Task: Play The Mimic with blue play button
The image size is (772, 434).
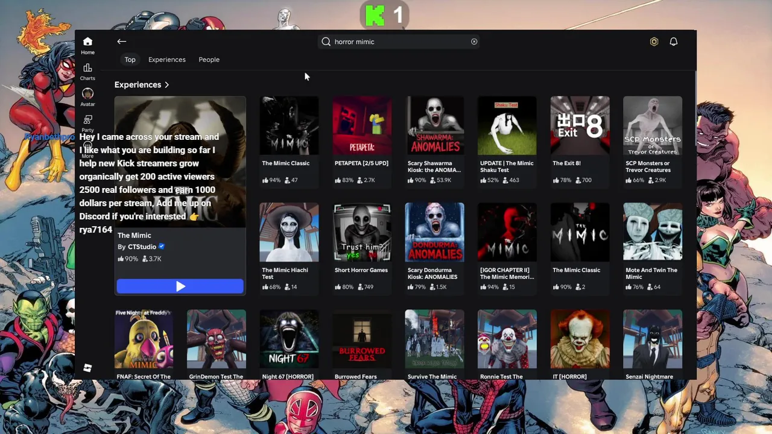Action: (180, 286)
